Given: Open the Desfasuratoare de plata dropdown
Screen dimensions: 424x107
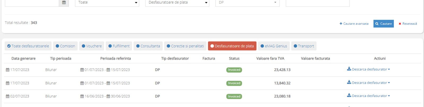Looking at the screenshot, I should pyautogui.click(x=177, y=3).
